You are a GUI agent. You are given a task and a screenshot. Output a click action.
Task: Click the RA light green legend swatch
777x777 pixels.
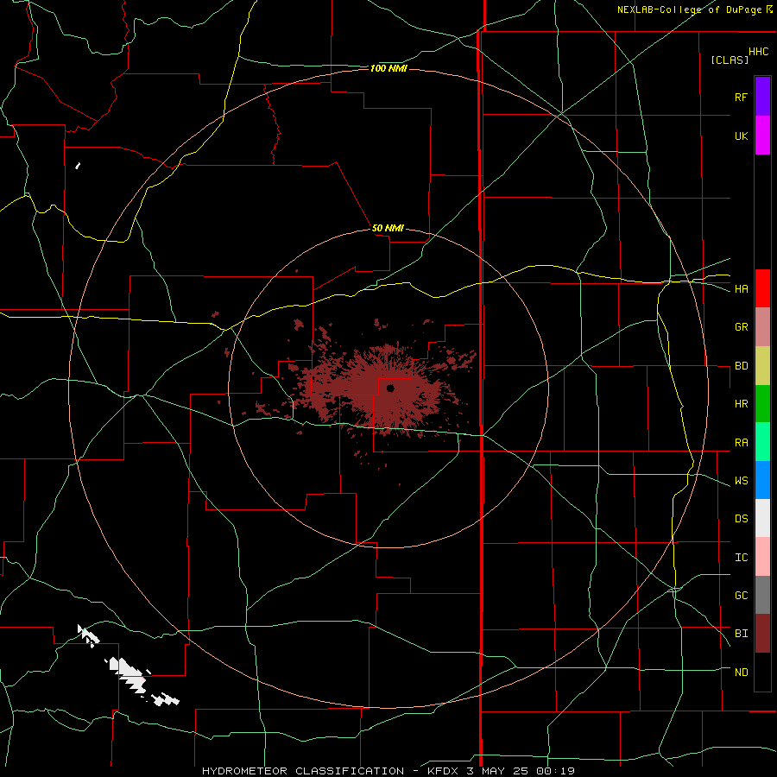[762, 442]
